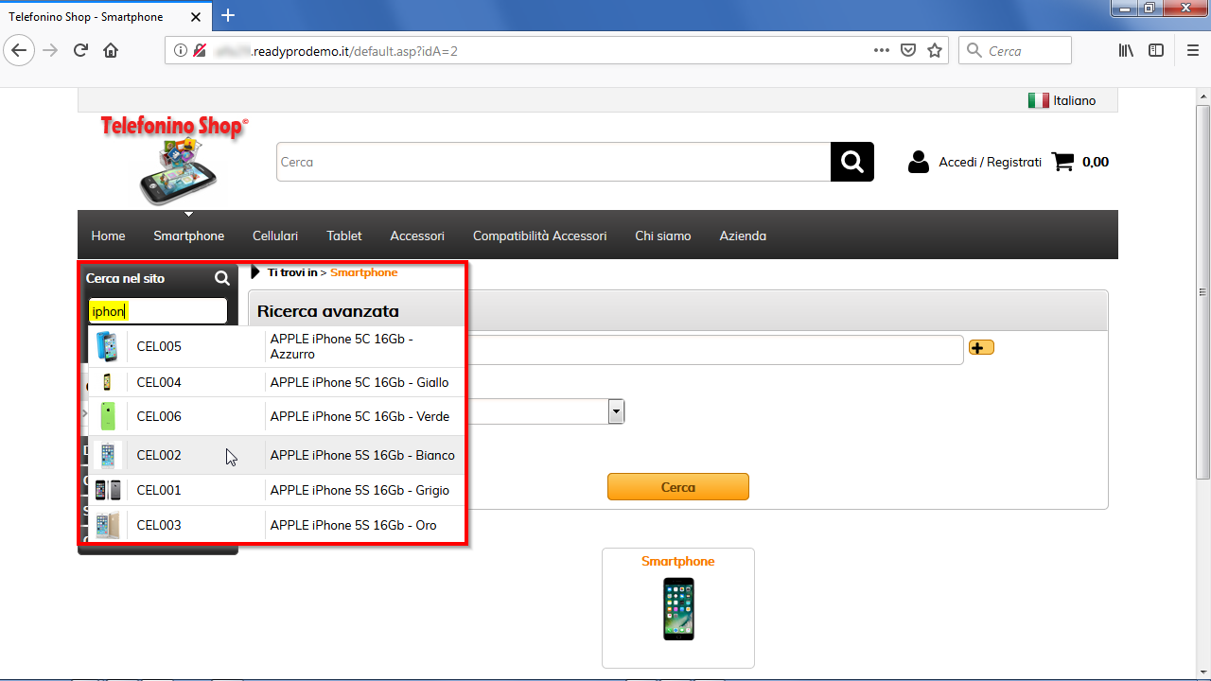Screen dimensions: 1211x681
Task: Open site information icon in address bar
Action: [x=181, y=51]
